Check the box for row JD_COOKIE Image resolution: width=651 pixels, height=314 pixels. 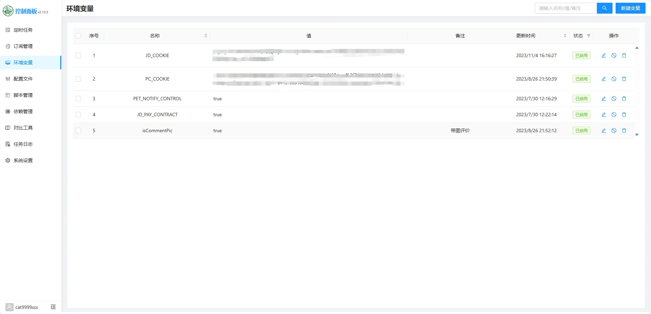pos(78,55)
